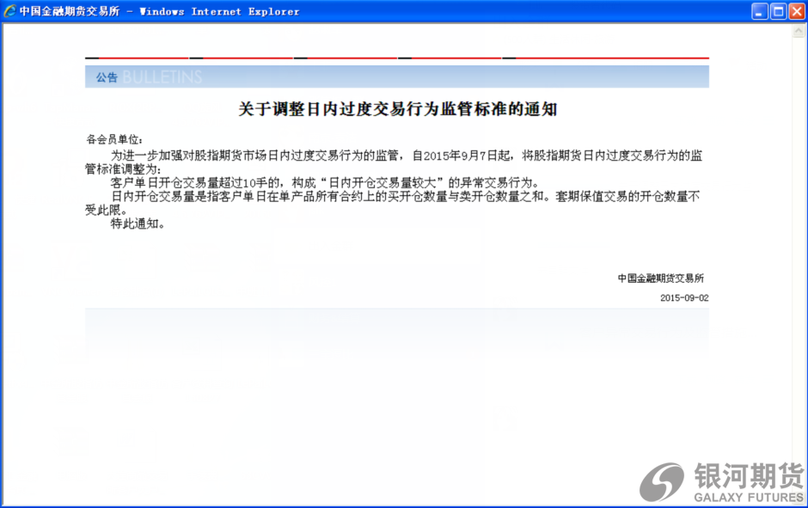Viewport: 808px width, 508px height.
Task: Click the Internet Explorer icon in title bar
Action: tap(10, 11)
